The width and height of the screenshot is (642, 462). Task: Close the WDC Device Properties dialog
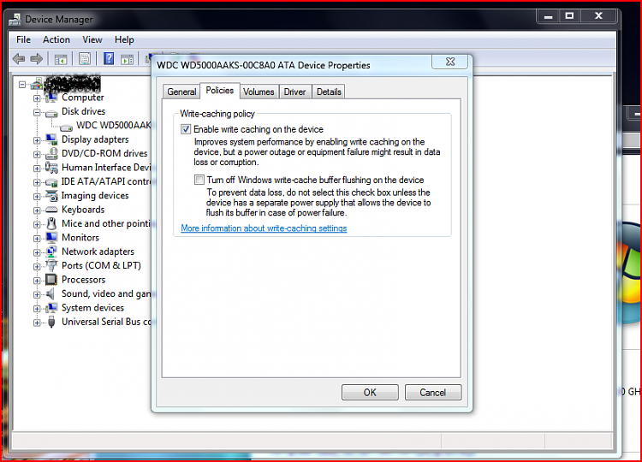(x=450, y=62)
